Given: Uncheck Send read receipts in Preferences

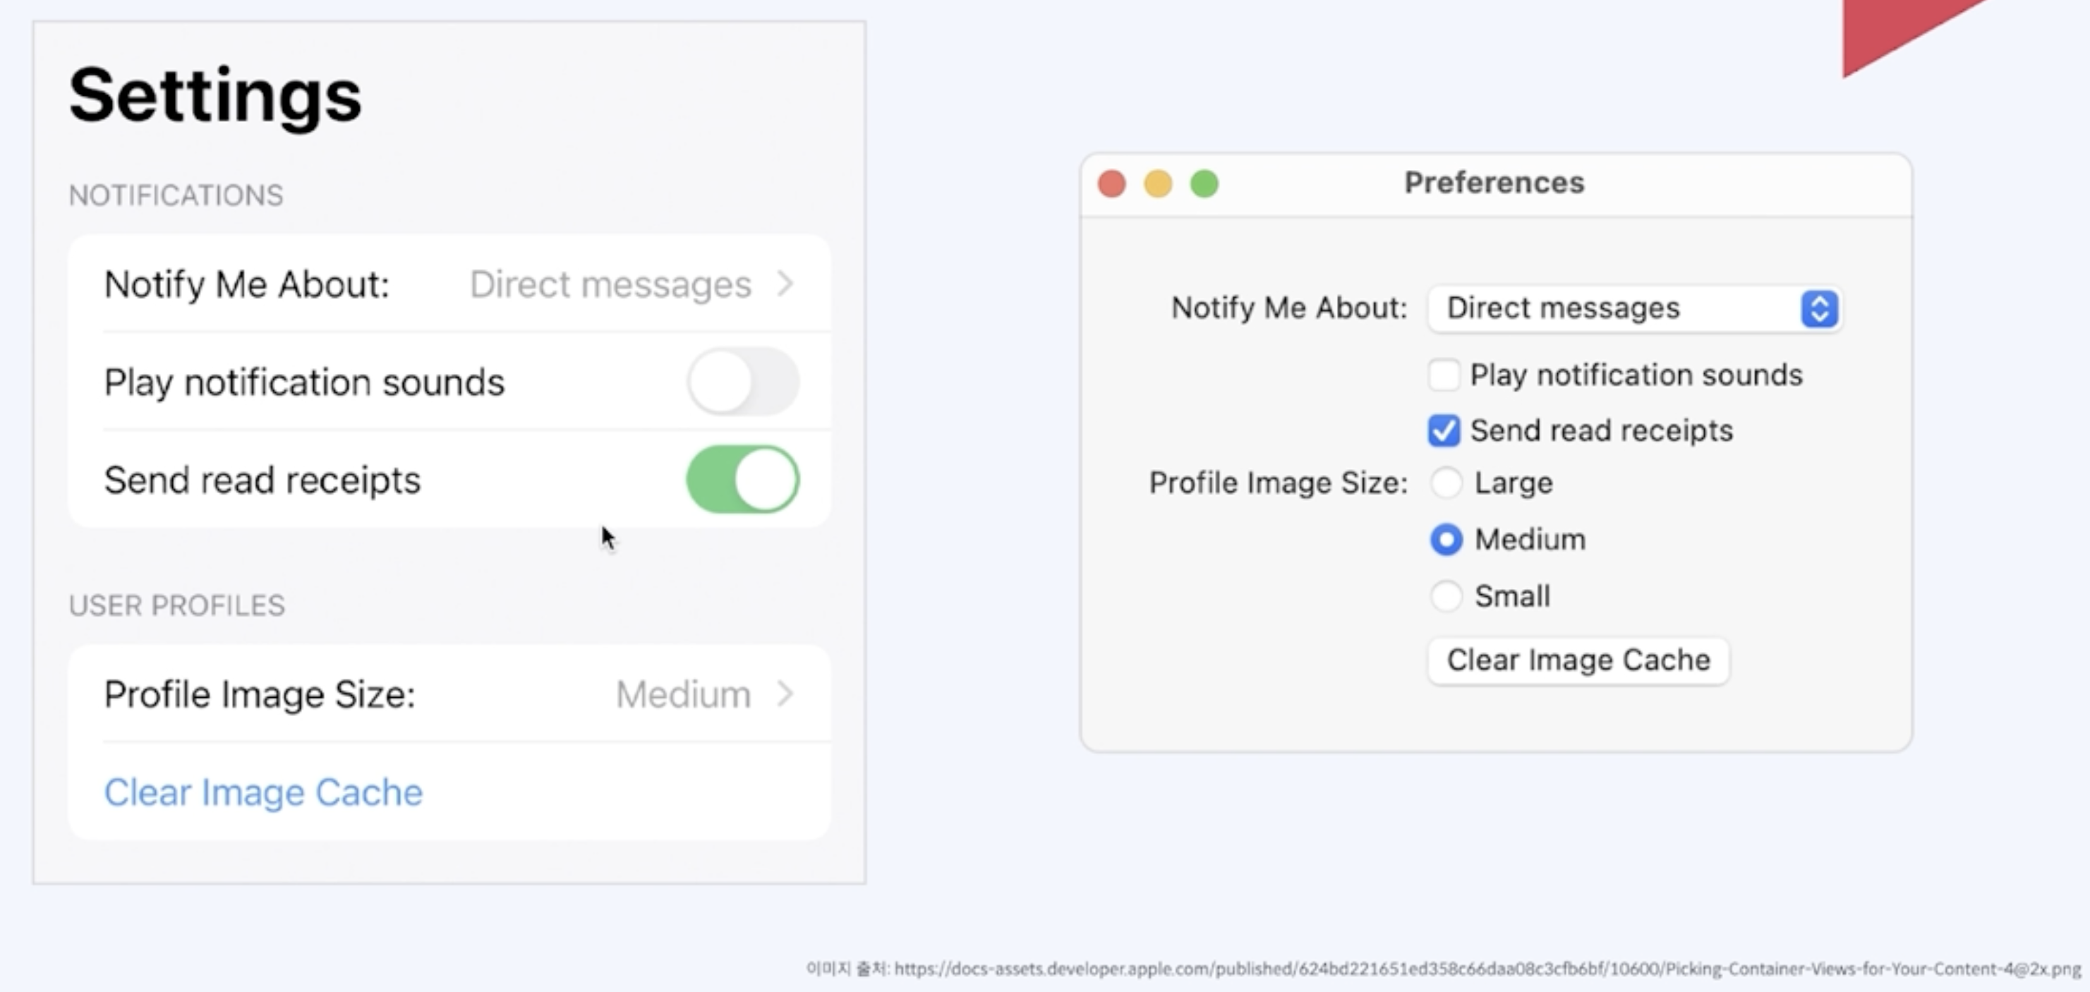Looking at the screenshot, I should (x=1444, y=430).
